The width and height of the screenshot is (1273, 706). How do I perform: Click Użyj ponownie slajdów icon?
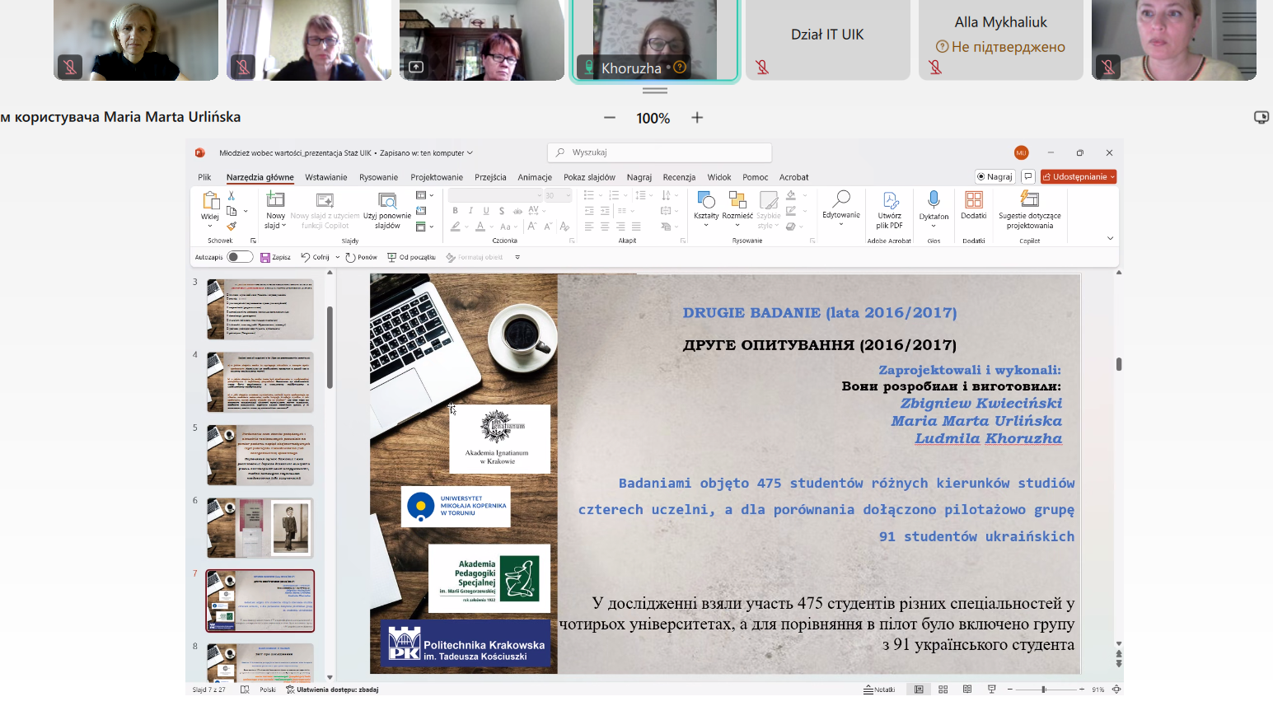pyautogui.click(x=386, y=200)
